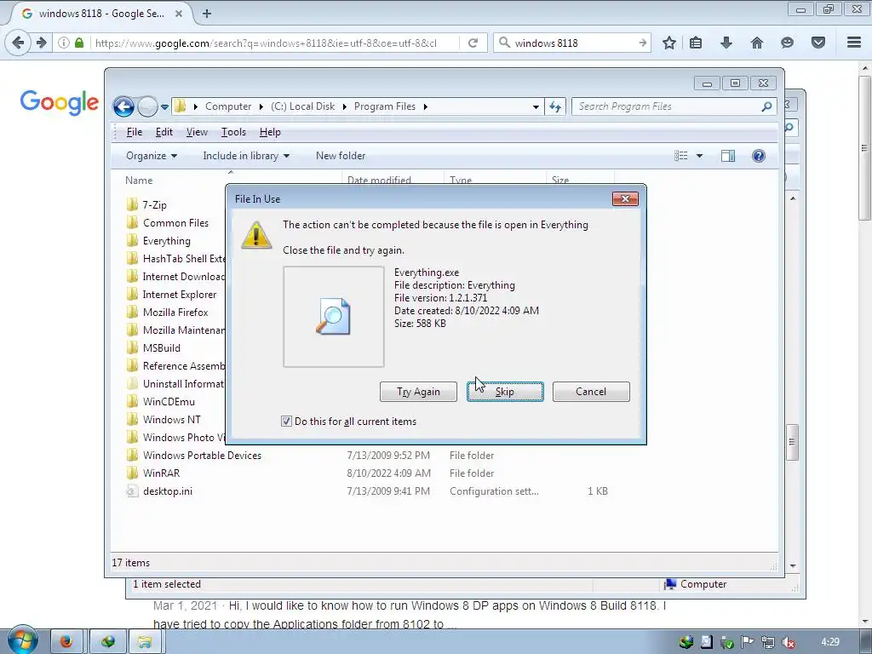Open the Edit menu in Explorer

pos(163,132)
